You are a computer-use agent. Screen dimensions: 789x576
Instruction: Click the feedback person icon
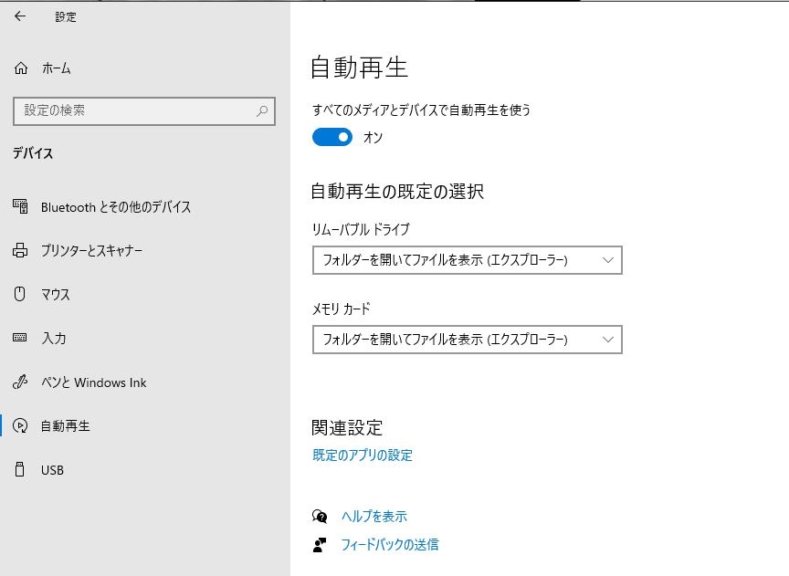click(x=320, y=545)
